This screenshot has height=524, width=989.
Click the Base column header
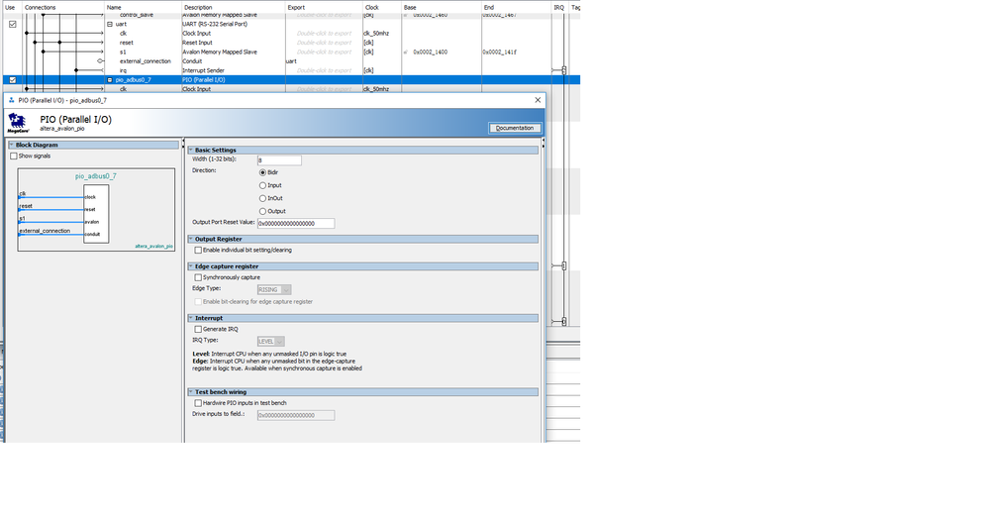click(410, 8)
